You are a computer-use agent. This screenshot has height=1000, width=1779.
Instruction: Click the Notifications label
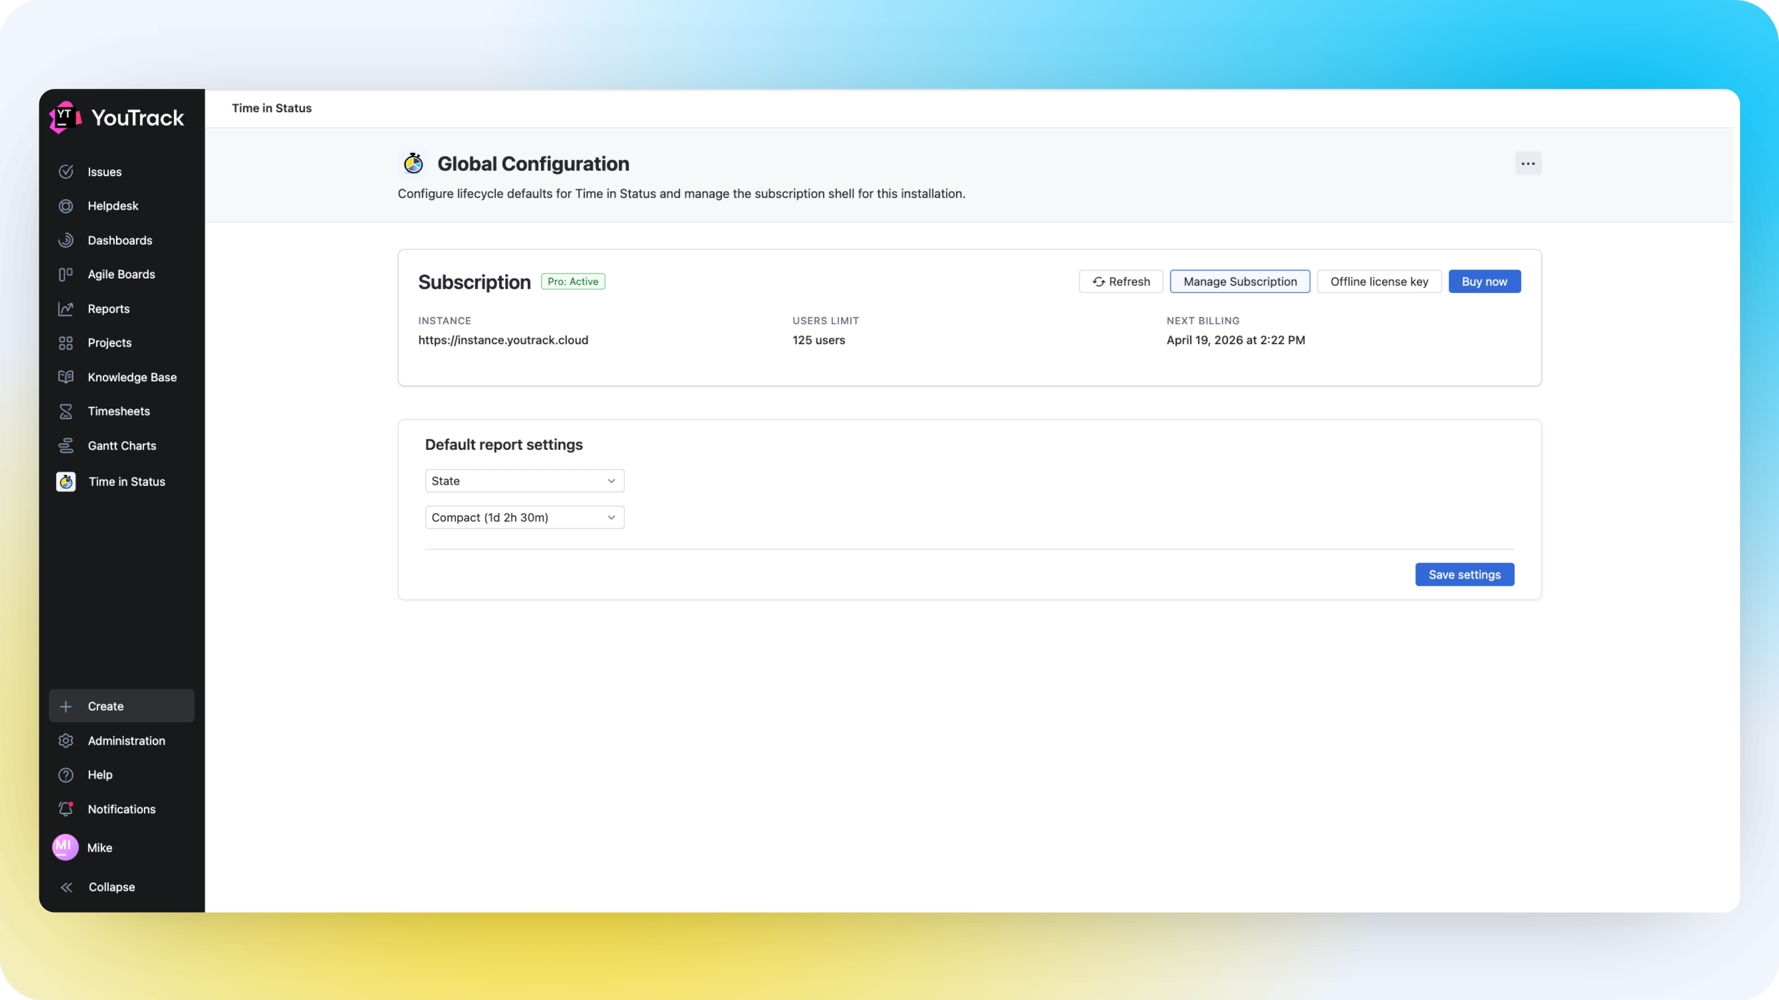pyautogui.click(x=121, y=809)
